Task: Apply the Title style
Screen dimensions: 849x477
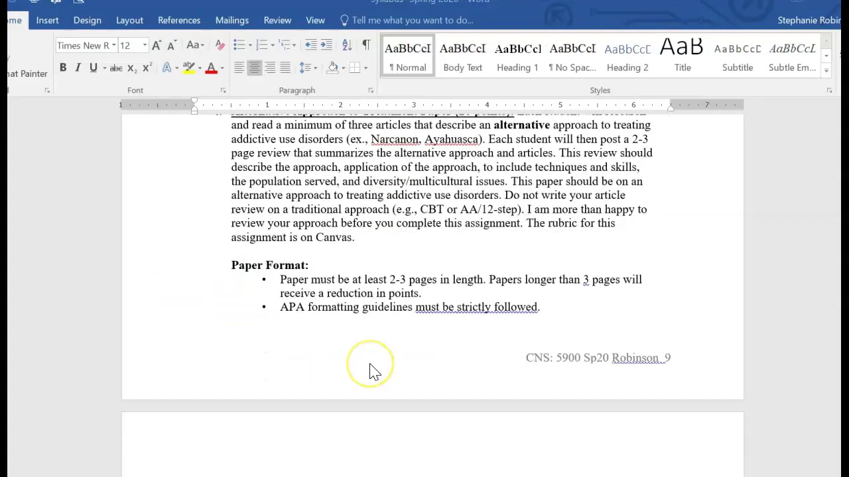Action: click(683, 56)
